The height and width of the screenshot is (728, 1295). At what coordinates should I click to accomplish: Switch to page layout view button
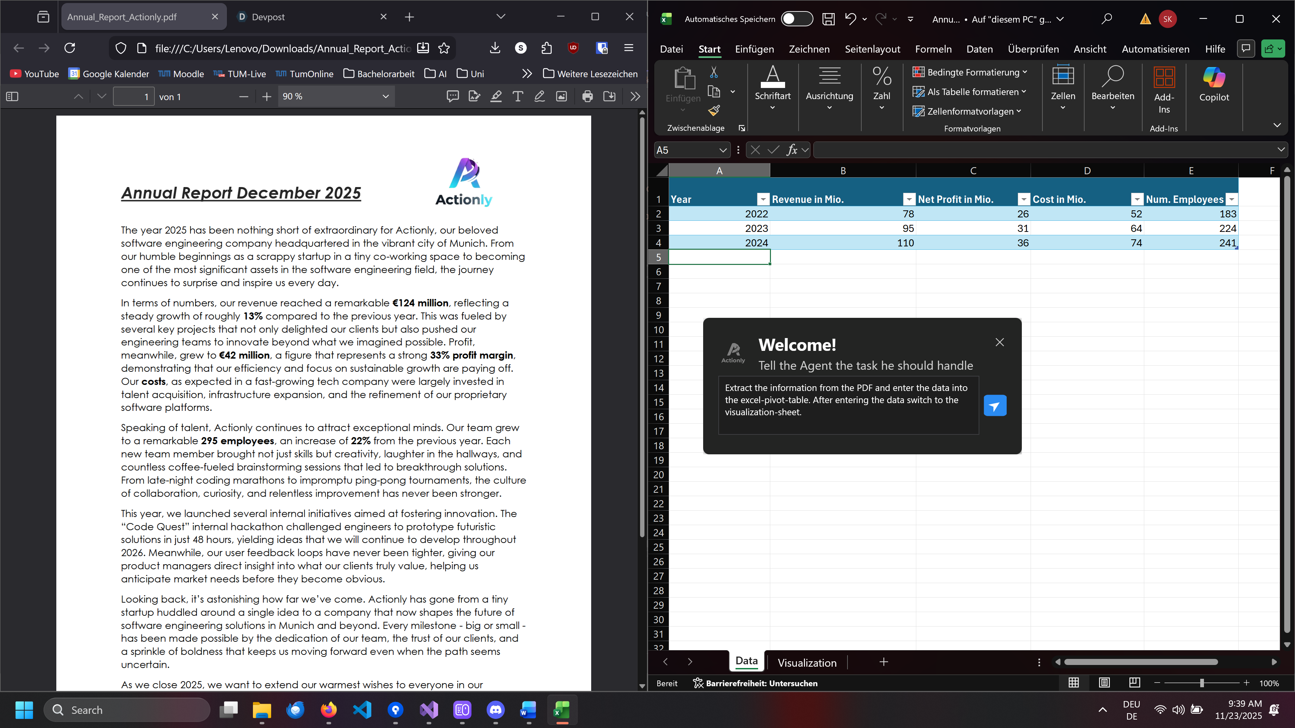tap(1104, 683)
